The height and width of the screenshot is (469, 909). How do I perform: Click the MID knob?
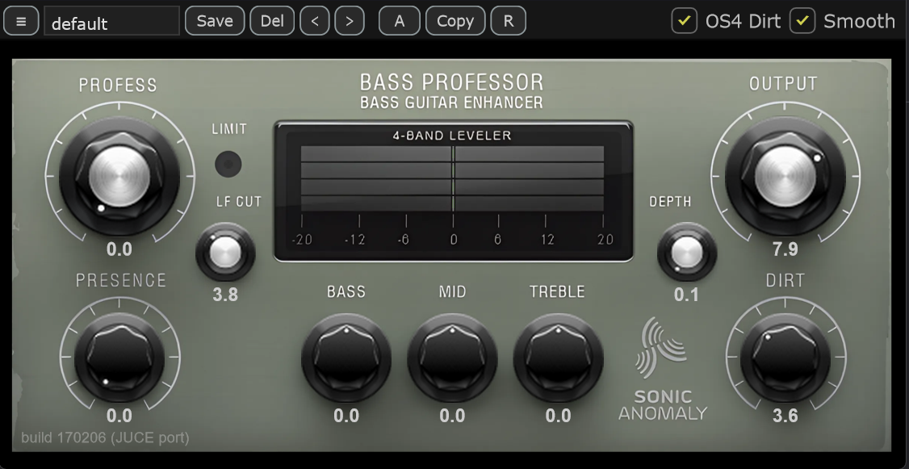click(x=452, y=358)
